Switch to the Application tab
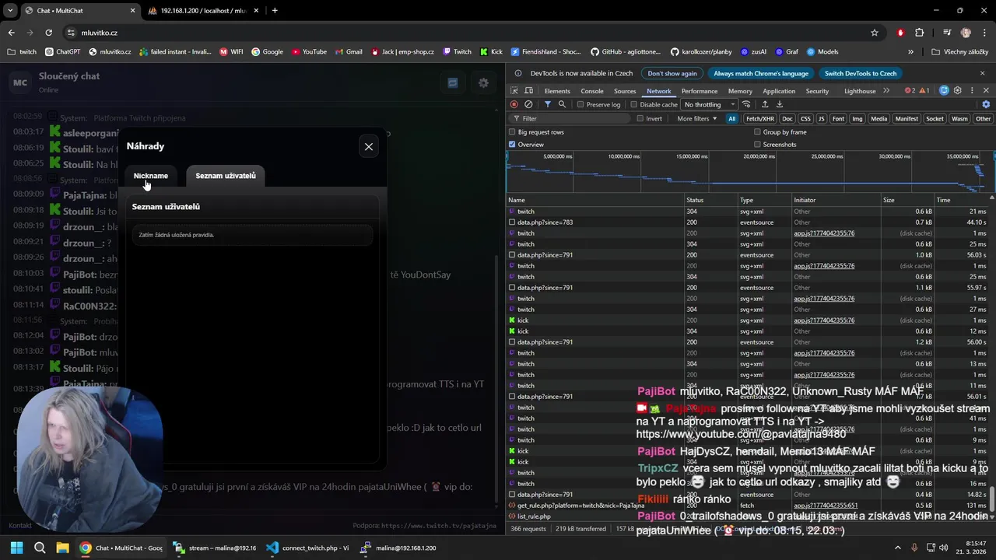996x560 pixels. [779, 91]
